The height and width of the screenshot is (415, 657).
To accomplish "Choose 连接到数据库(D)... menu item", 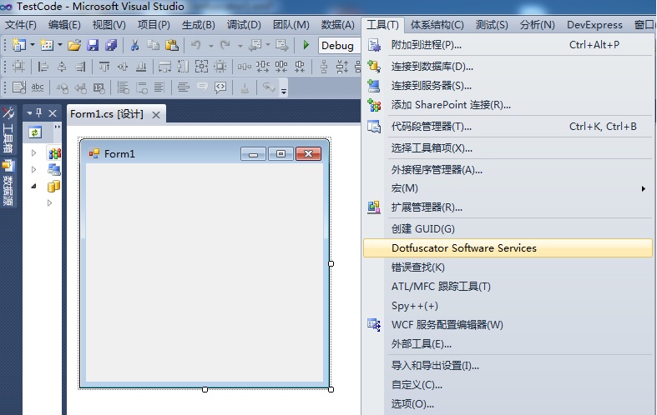I will [x=508, y=67].
